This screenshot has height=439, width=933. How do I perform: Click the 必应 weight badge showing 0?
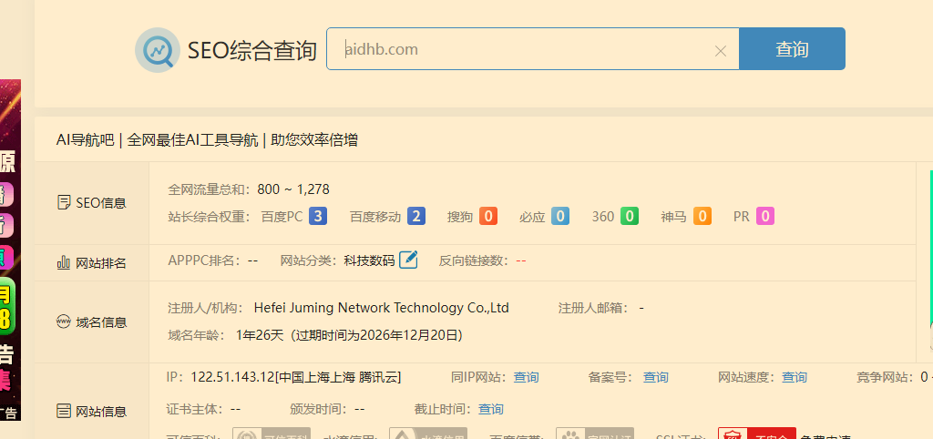pos(560,216)
